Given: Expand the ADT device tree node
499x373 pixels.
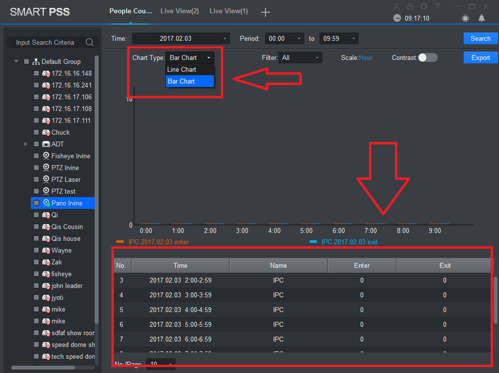Looking at the screenshot, I should coord(26,144).
